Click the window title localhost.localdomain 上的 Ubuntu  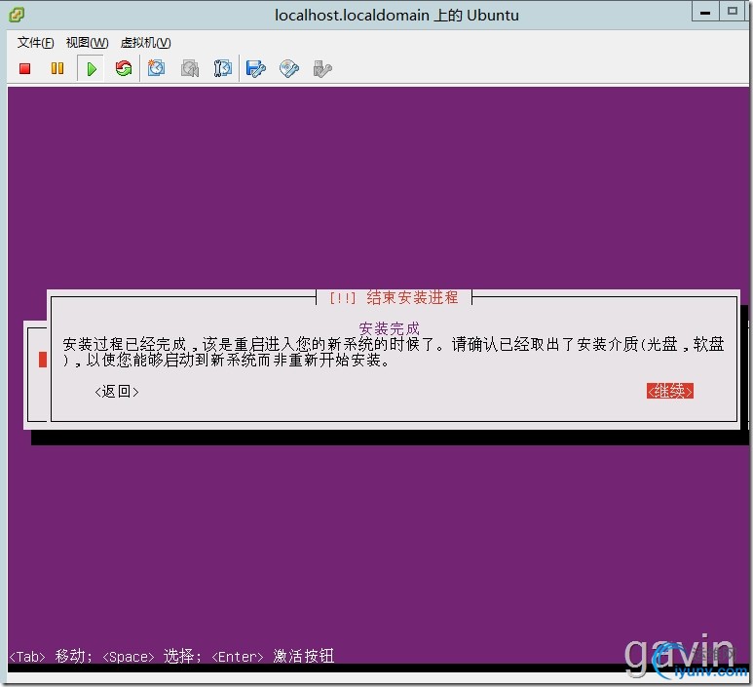pyautogui.click(x=396, y=16)
